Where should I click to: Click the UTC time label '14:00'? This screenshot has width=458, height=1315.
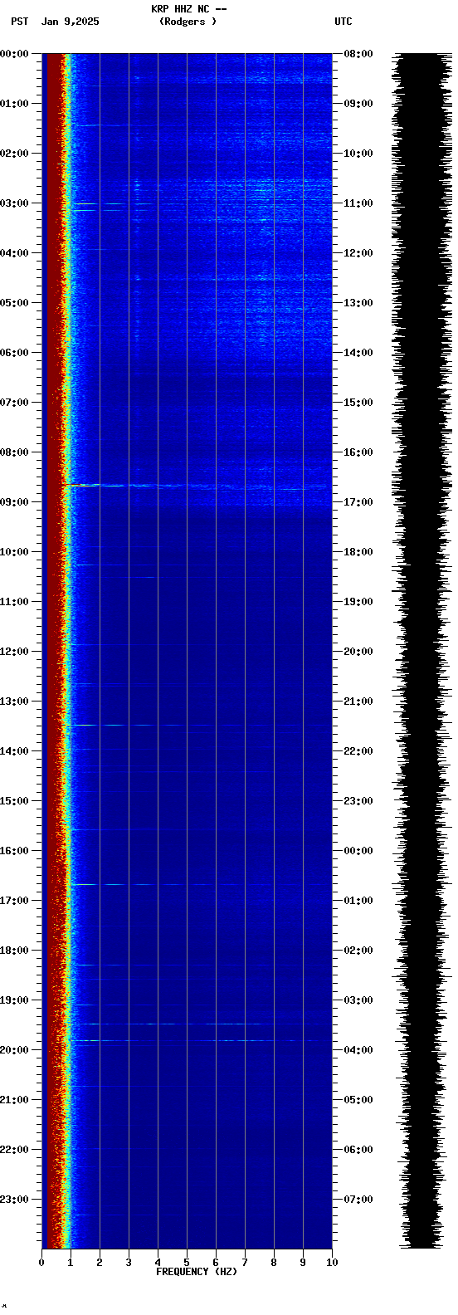coord(358,353)
